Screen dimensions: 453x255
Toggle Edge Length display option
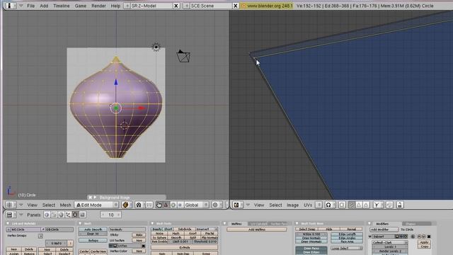347,234
